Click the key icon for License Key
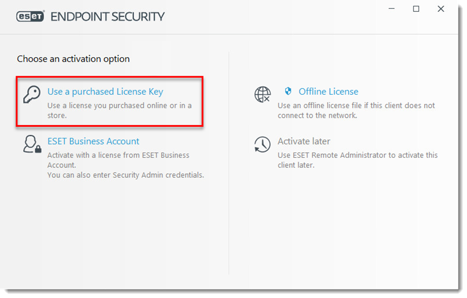This screenshot has height=298, width=467. 32,95
